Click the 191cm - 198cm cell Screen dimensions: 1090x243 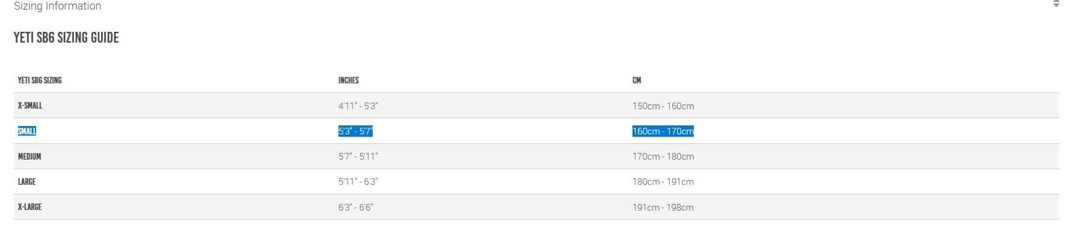click(663, 208)
